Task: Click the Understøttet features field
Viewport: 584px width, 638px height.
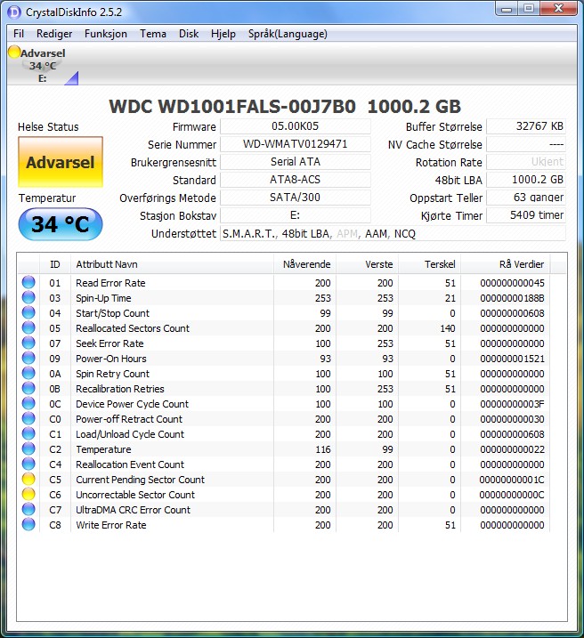Action: [x=393, y=233]
